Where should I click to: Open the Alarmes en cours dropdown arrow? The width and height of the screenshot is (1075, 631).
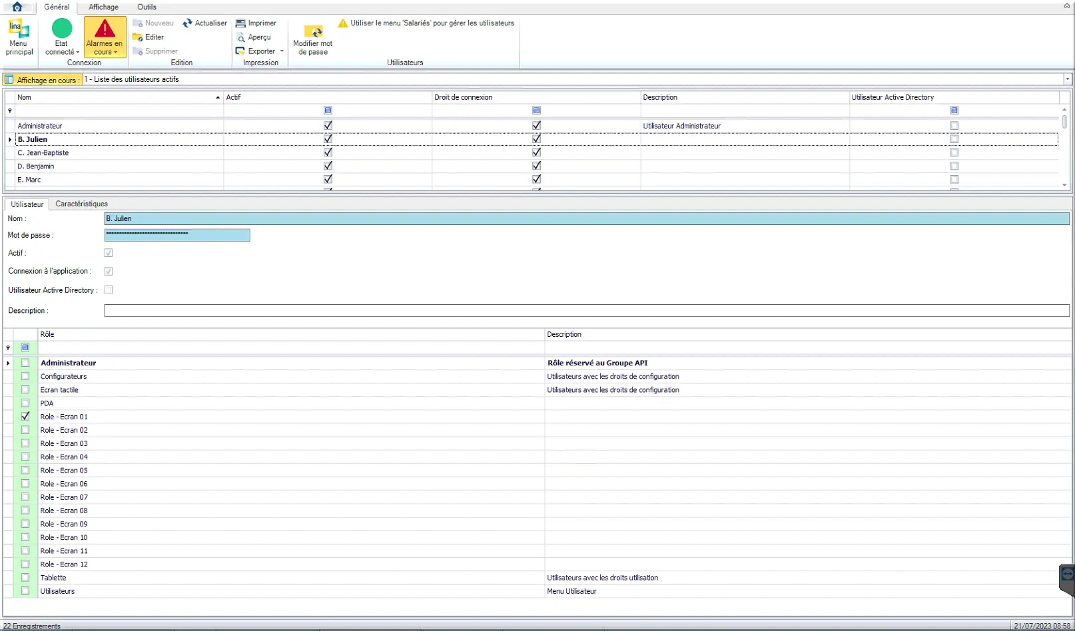[116, 52]
